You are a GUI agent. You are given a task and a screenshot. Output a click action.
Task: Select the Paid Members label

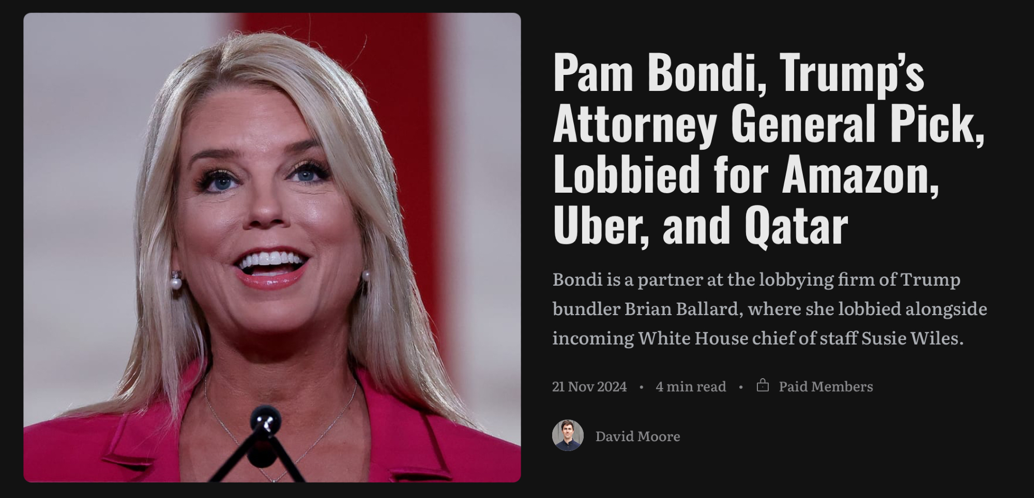pos(826,386)
